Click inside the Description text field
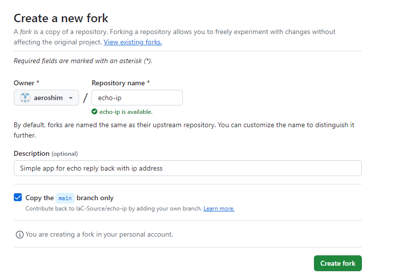This screenshot has height=280, width=396. pos(187,168)
